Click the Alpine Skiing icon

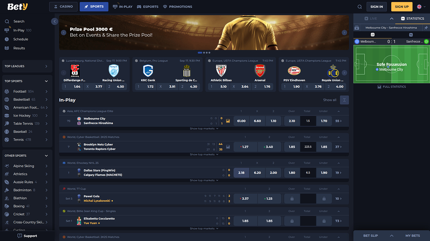pos(7,166)
